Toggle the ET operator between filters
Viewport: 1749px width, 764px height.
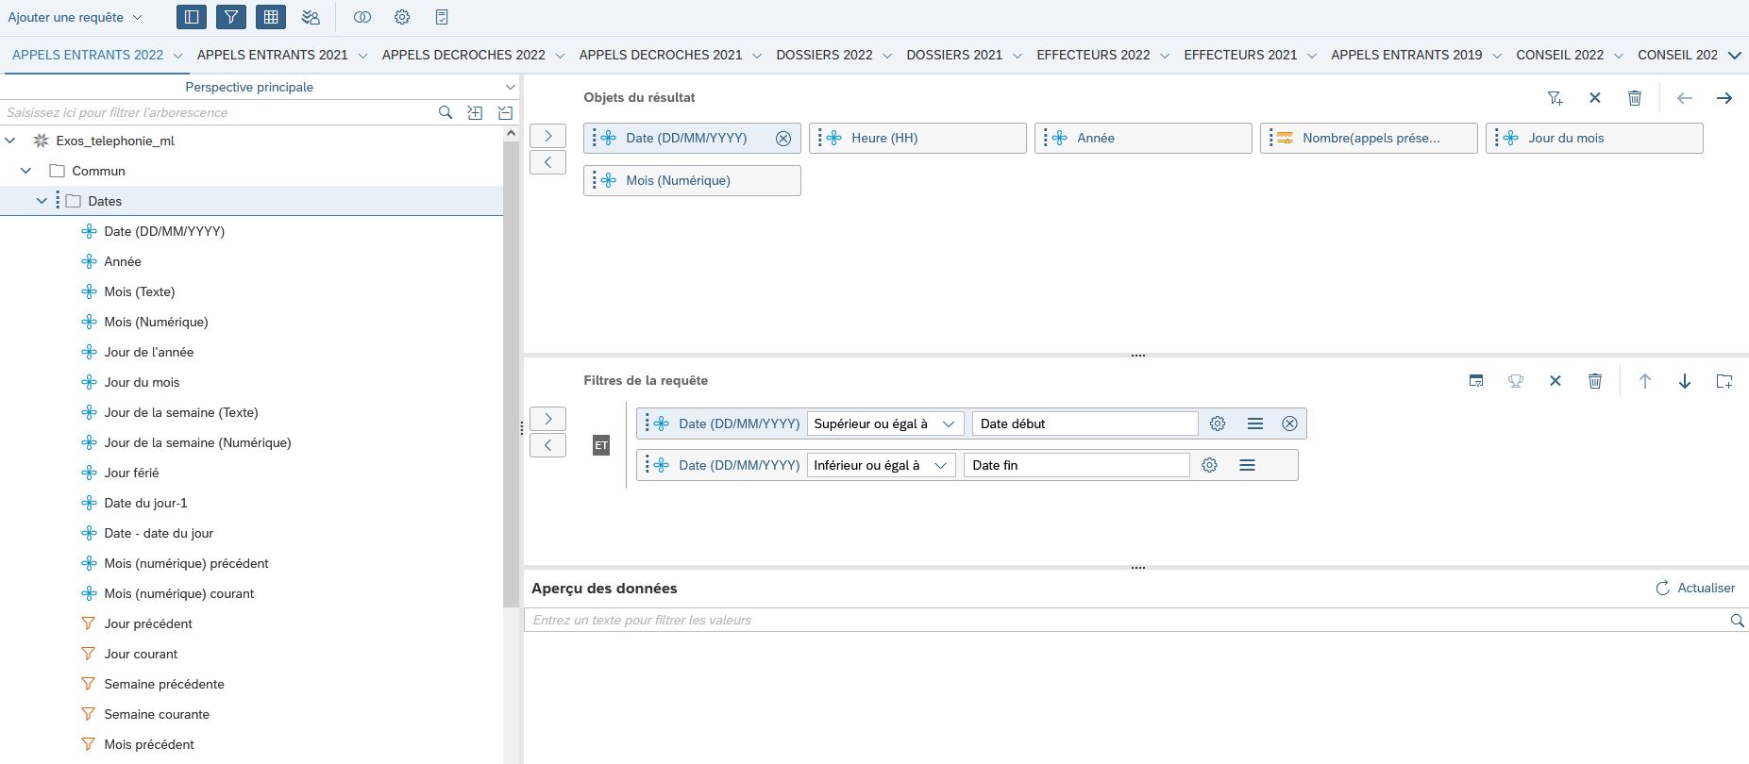point(601,445)
